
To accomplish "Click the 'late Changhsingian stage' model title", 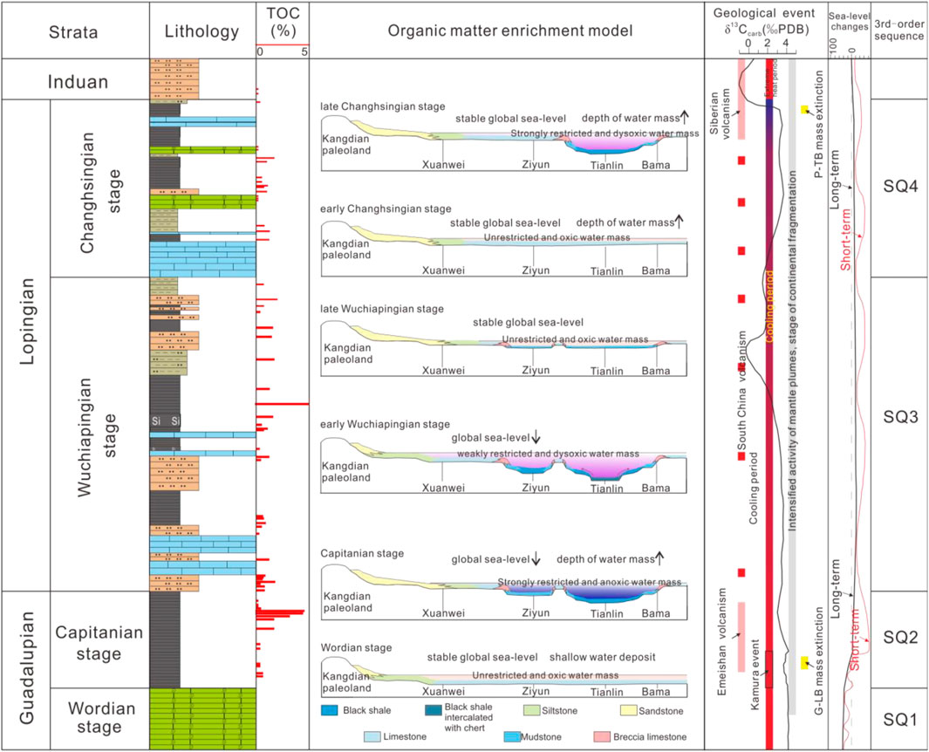I will click(x=383, y=106).
